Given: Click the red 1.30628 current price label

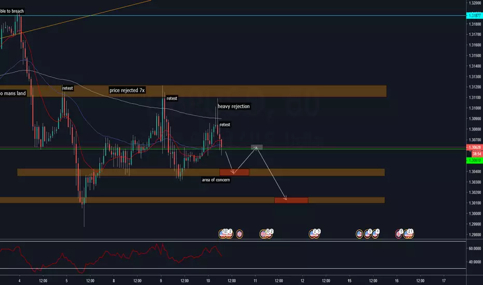Looking at the screenshot, I should (x=474, y=148).
